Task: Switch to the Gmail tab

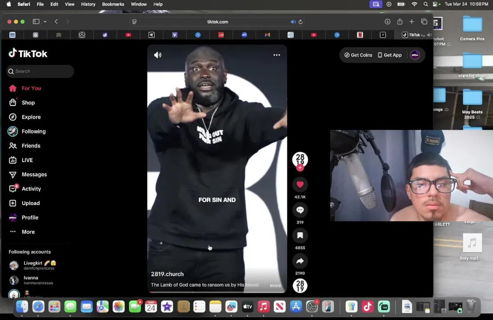Action: click(x=267, y=35)
